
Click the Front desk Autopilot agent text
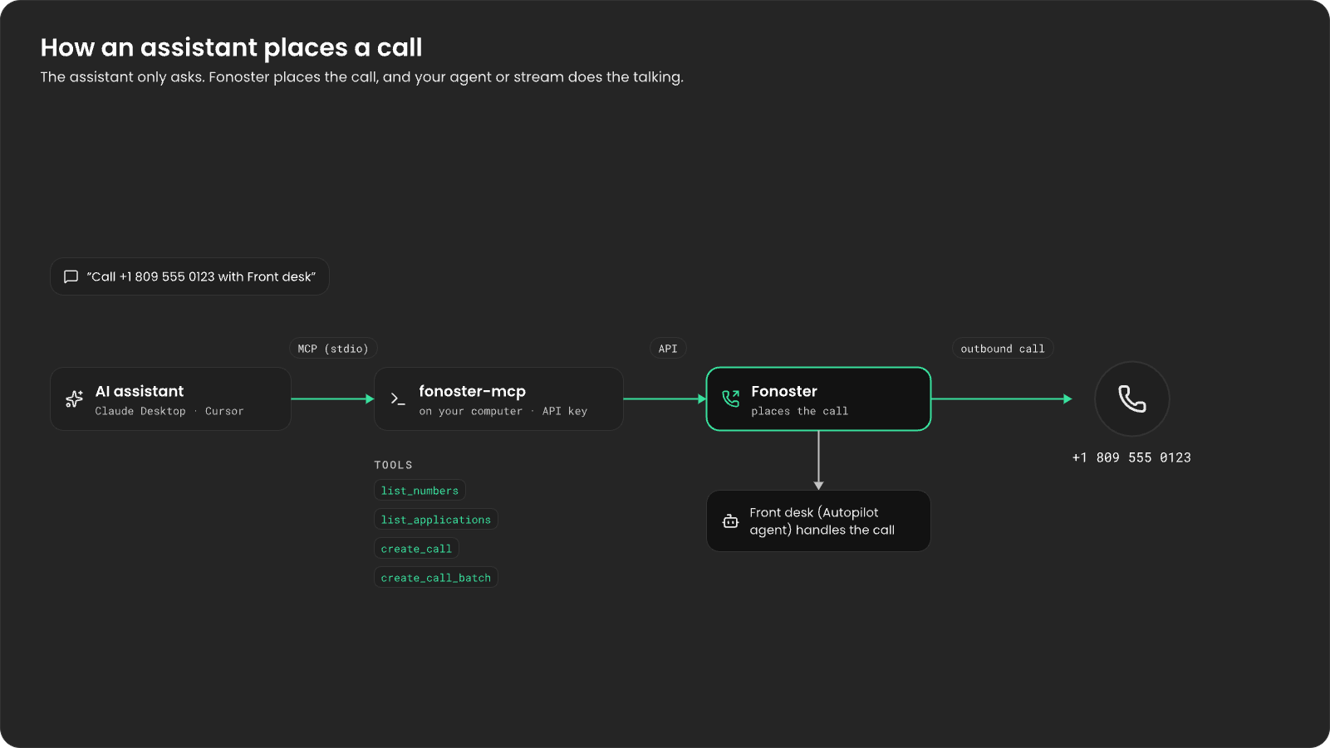pos(822,521)
